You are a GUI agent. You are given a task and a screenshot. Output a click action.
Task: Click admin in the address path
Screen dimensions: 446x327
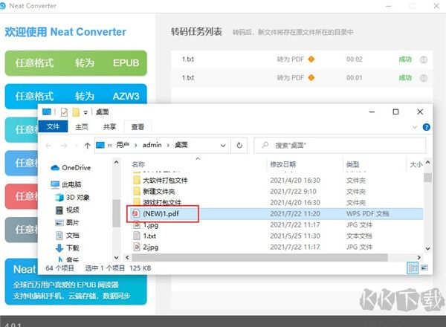(x=152, y=145)
